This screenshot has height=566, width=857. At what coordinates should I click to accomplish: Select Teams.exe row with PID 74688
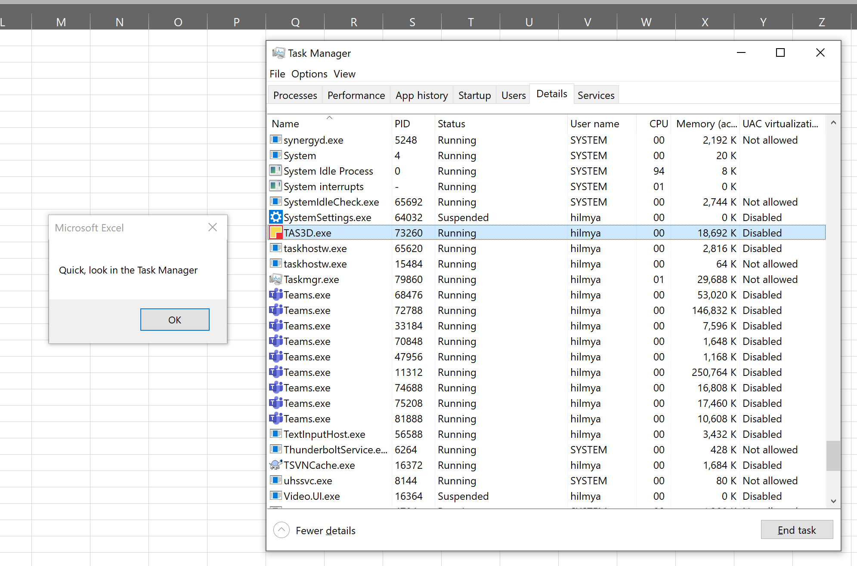click(x=547, y=388)
